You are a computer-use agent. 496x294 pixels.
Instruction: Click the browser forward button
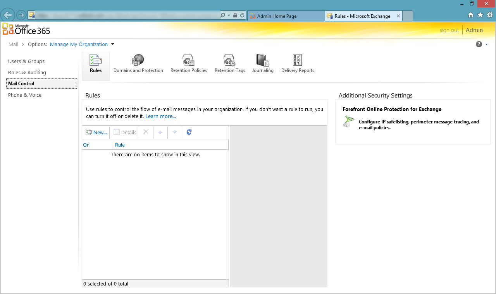coord(21,15)
